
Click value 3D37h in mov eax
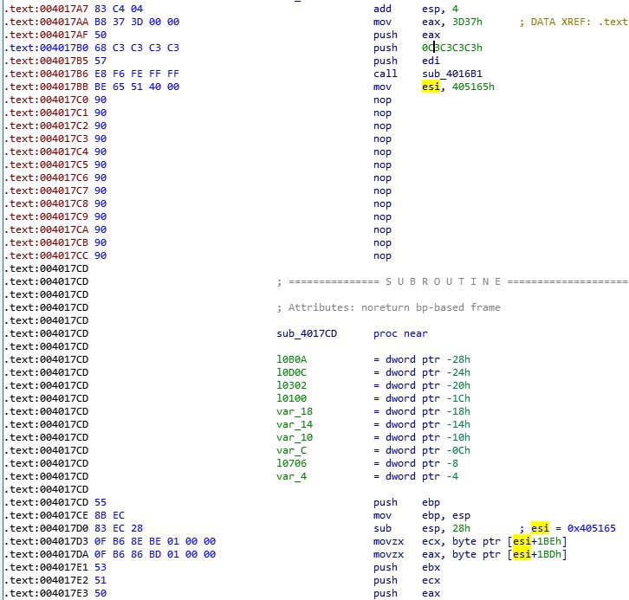click(x=467, y=22)
